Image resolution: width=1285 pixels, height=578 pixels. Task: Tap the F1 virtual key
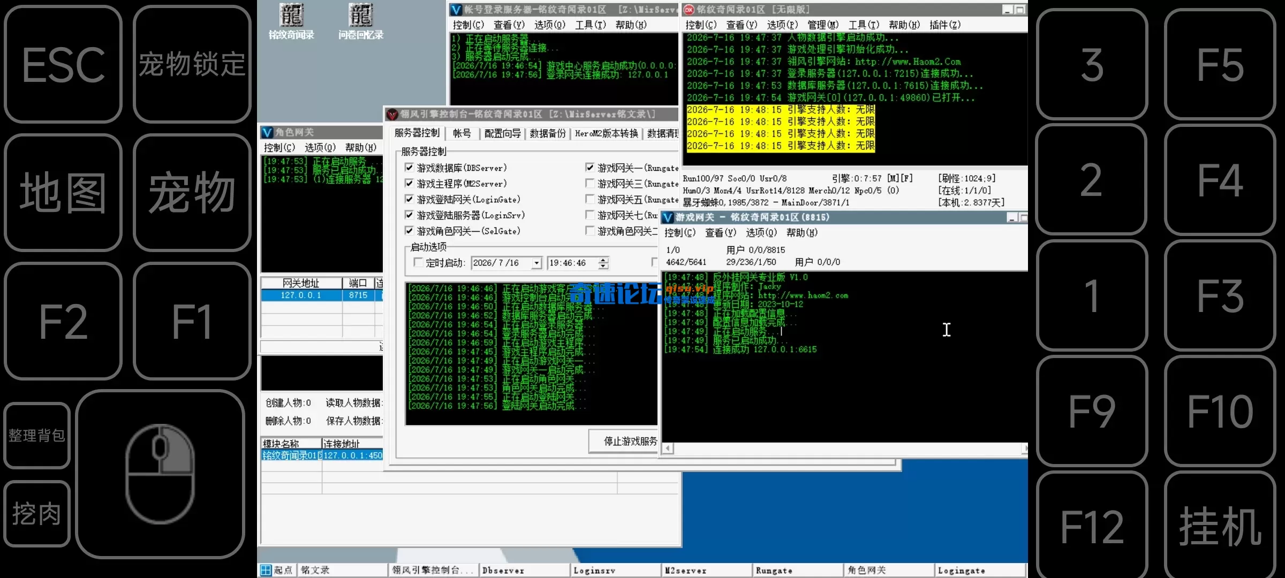[192, 321]
